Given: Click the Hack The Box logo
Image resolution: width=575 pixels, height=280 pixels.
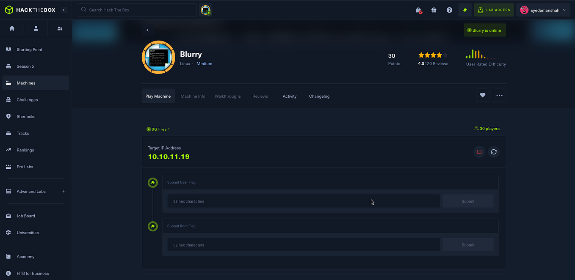Looking at the screenshot, I should 30,10.
